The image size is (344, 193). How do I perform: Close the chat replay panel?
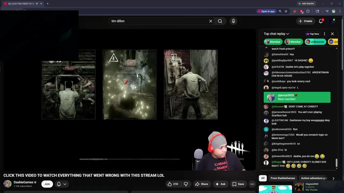pyautogui.click(x=332, y=34)
